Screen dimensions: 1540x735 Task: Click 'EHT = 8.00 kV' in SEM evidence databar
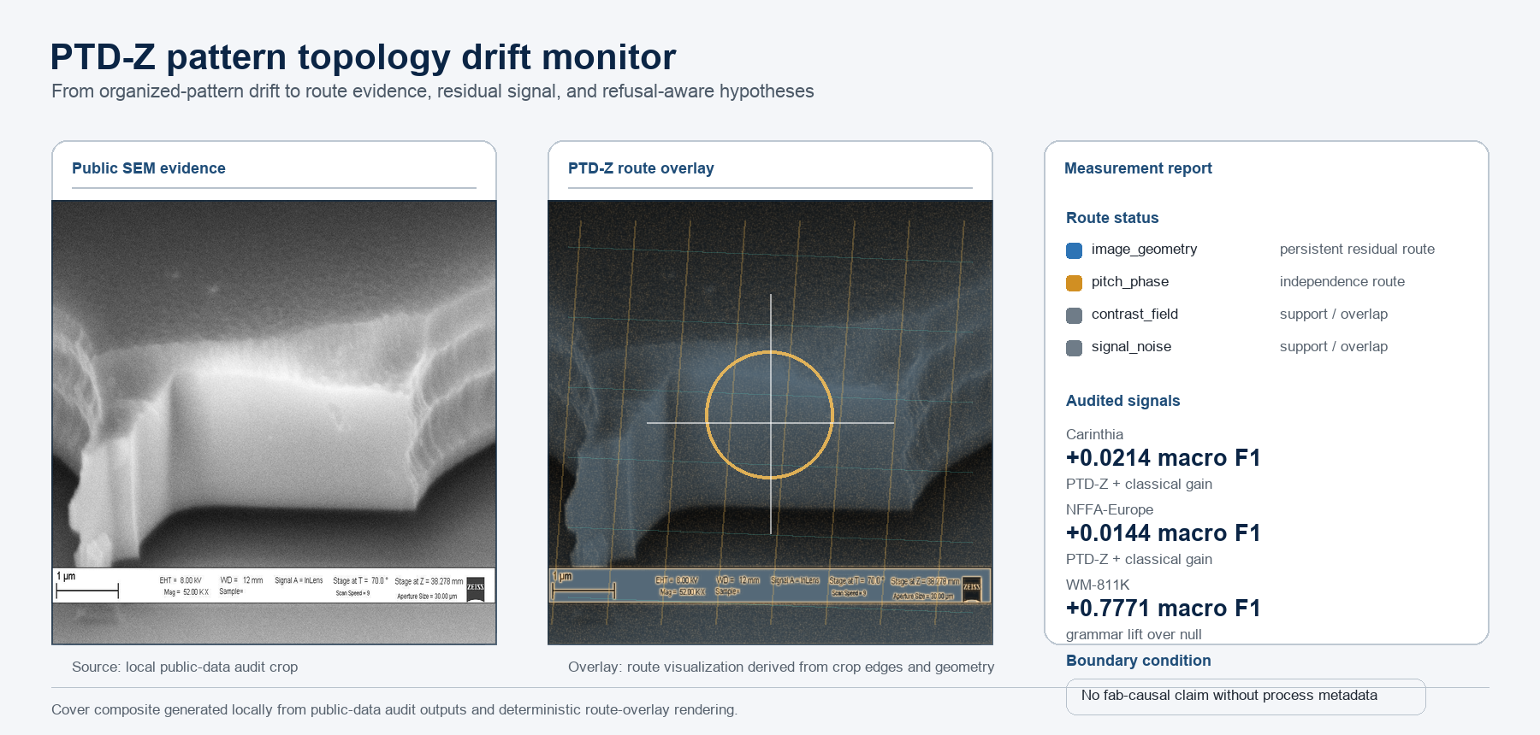(x=181, y=580)
